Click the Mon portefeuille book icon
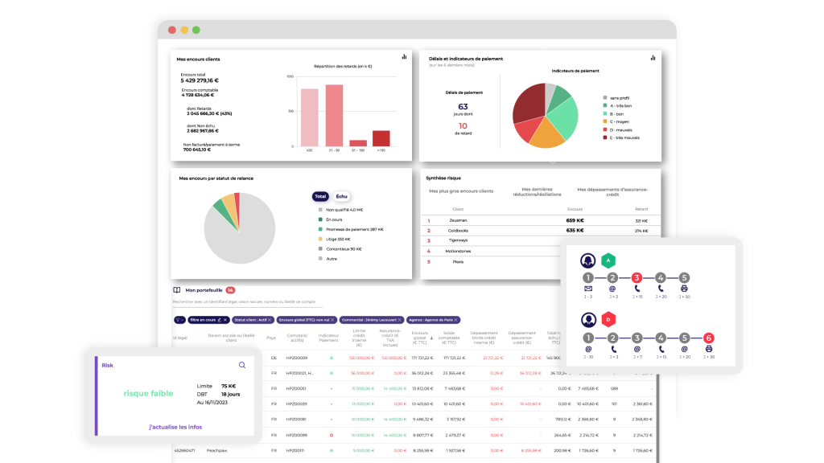Screen dimensions: 824x463 [177, 289]
